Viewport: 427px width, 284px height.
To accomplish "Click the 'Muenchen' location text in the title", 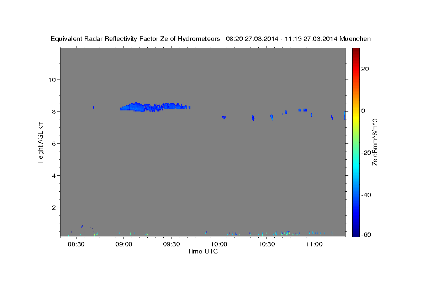I will [x=355, y=39].
